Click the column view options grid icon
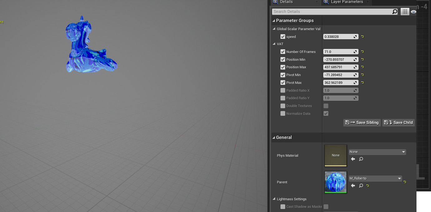Screen dimensions: 431x212 404,12
